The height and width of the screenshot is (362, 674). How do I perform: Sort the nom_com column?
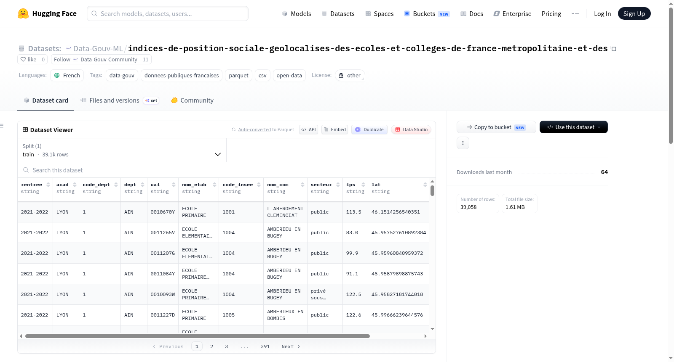click(x=302, y=185)
